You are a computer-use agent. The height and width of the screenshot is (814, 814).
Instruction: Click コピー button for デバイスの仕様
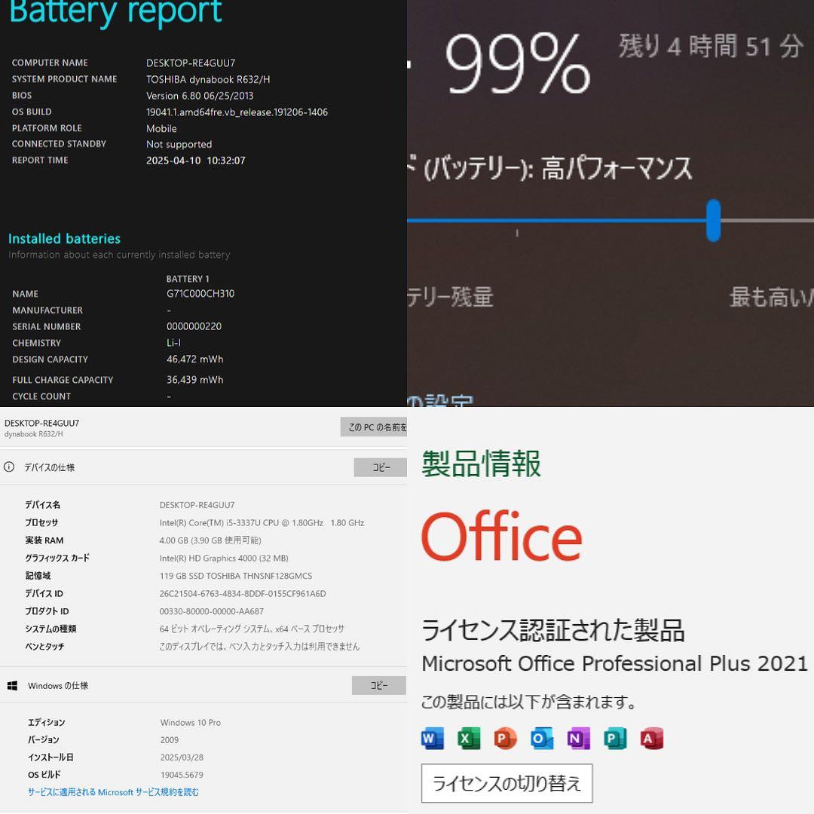point(380,467)
